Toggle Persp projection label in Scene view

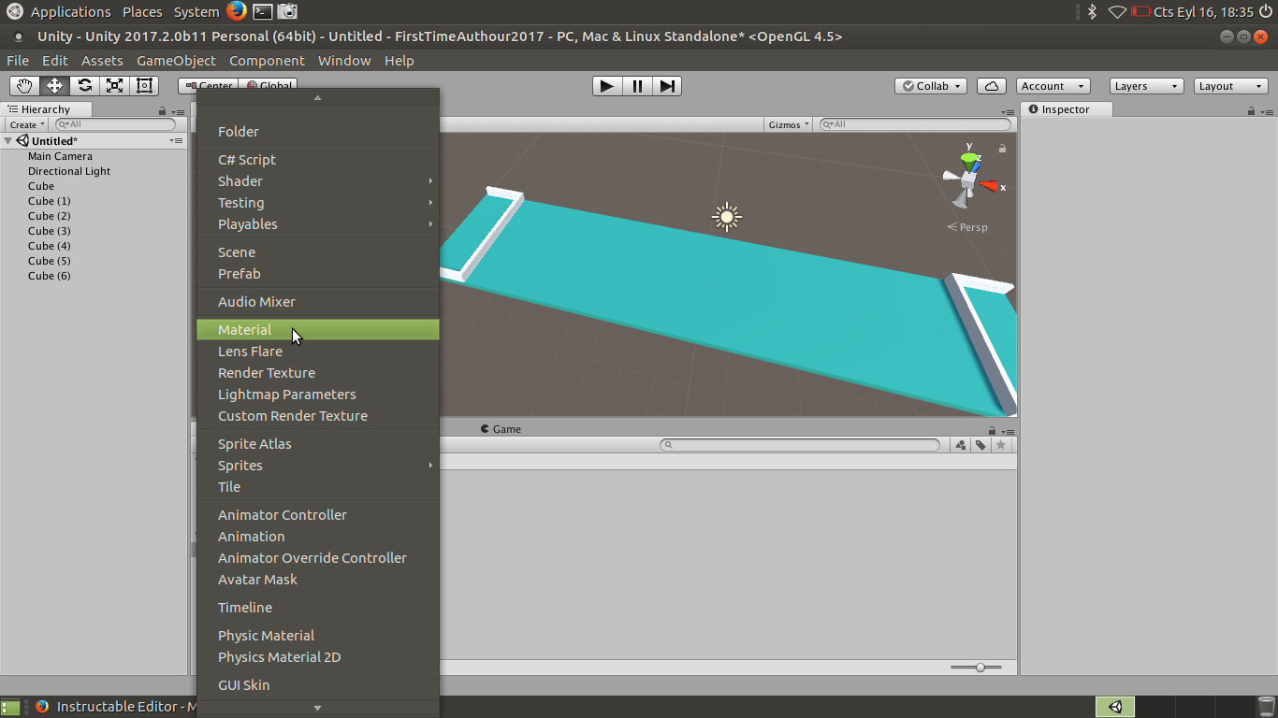(x=967, y=227)
